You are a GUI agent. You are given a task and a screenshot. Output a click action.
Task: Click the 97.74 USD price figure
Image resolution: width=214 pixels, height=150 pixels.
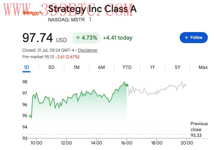pos(45,38)
